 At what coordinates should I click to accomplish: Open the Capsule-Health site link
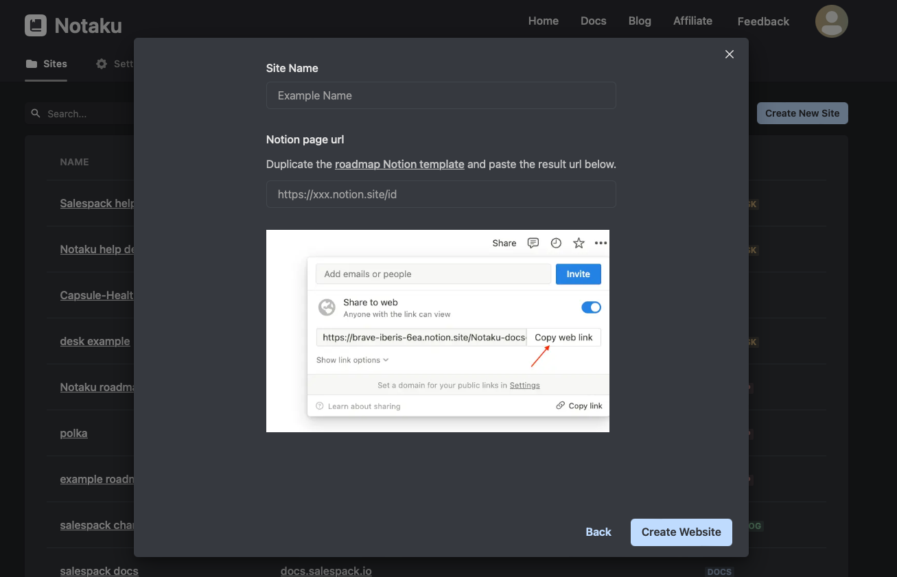(x=97, y=296)
